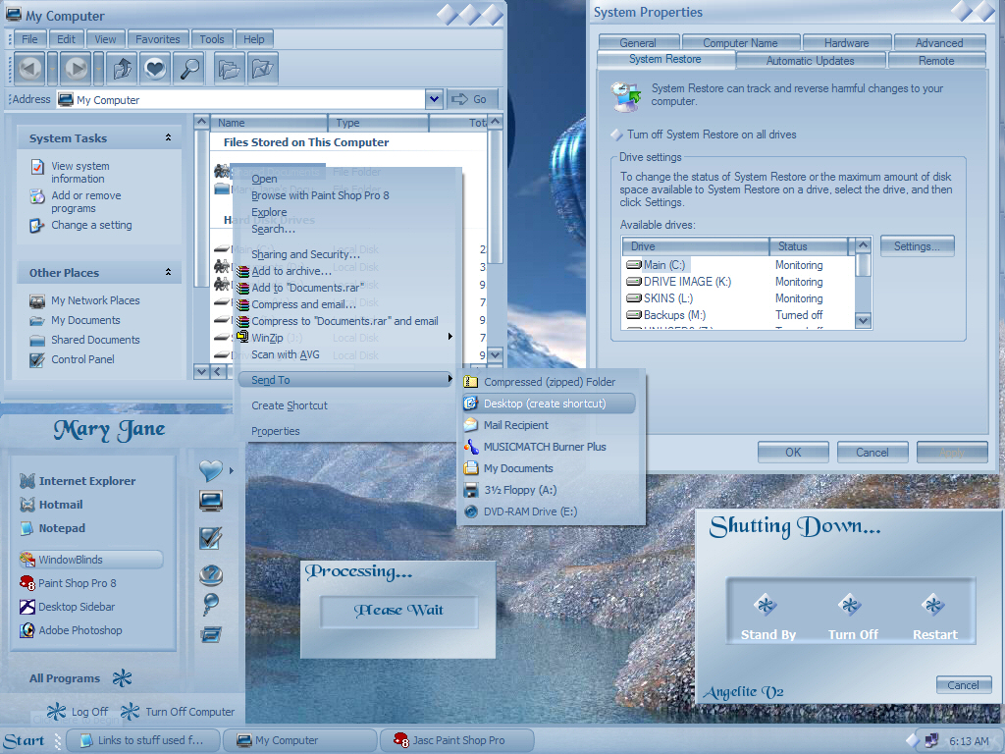Screen dimensions: 1005x754
Task: Open the File menu in My Computer
Action: 29,39
